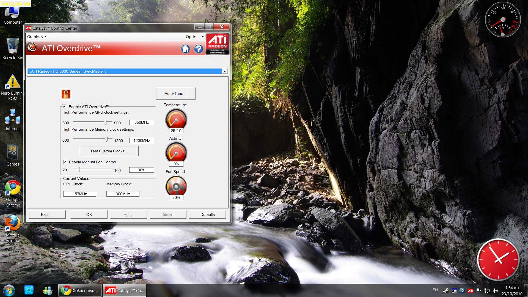Click the Show Desktop strip at taskbar end
The width and height of the screenshot is (528, 297).
[526, 291]
